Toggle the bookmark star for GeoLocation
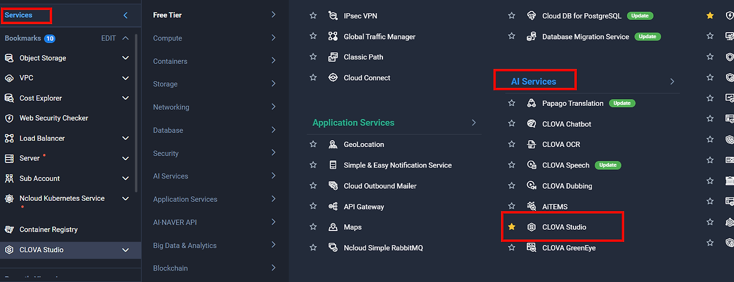Image resolution: width=734 pixels, height=282 pixels. click(313, 144)
